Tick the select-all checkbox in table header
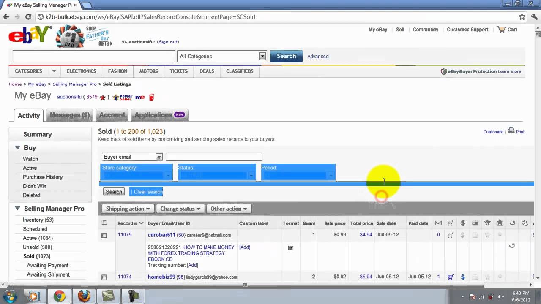This screenshot has height=304, width=541. tap(104, 223)
